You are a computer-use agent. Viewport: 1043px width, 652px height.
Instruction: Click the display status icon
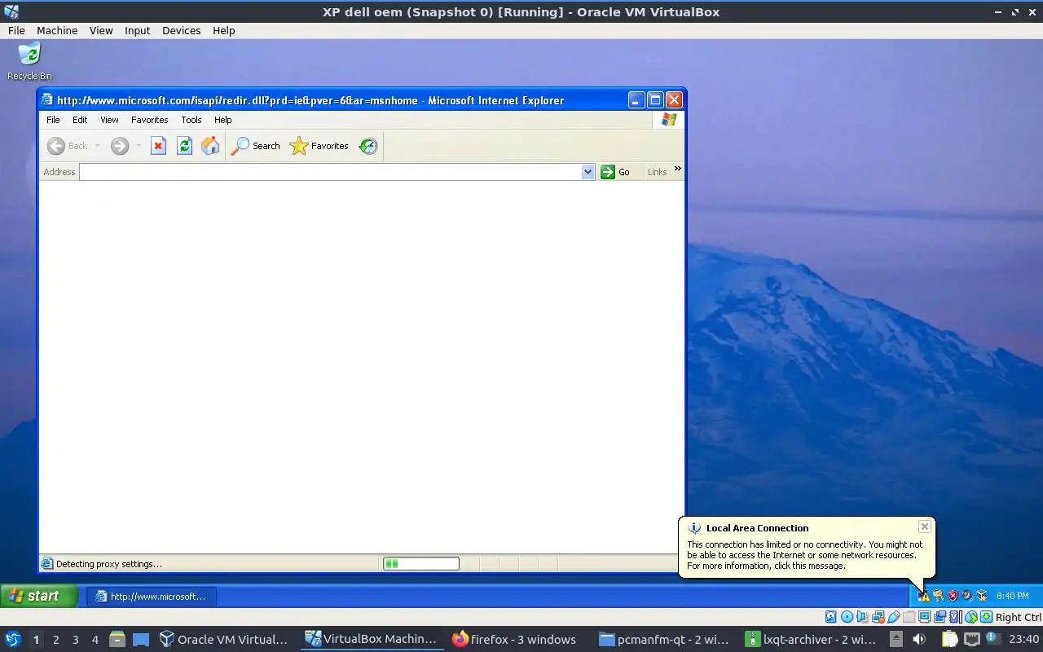pyautogui.click(x=925, y=617)
